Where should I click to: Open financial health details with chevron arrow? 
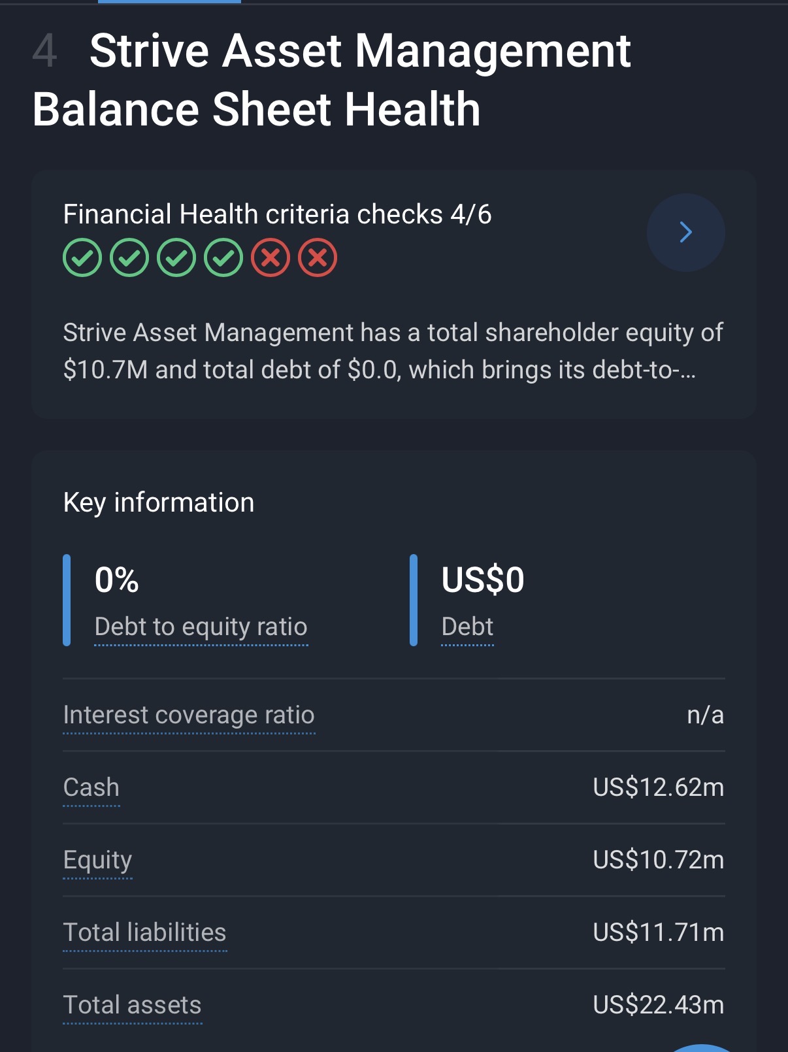685,233
